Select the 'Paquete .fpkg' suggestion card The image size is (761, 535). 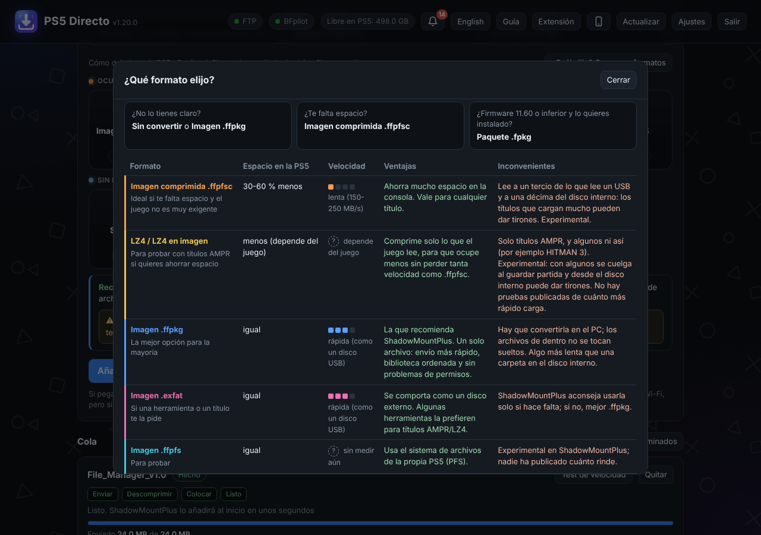pyautogui.click(x=553, y=125)
